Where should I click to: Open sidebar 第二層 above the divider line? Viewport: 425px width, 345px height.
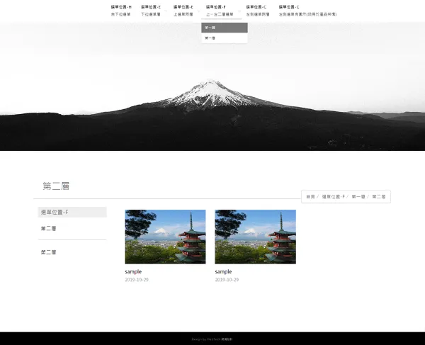pyautogui.click(x=49, y=228)
